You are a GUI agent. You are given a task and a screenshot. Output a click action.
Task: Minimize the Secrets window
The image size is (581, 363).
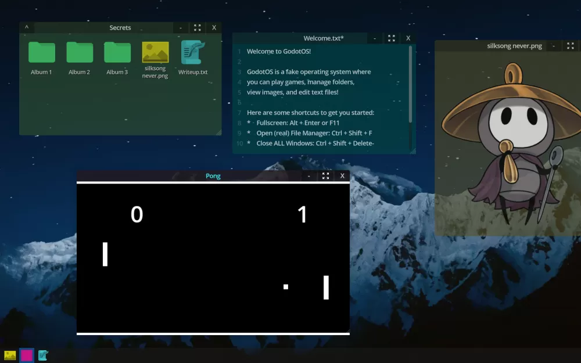(181, 28)
